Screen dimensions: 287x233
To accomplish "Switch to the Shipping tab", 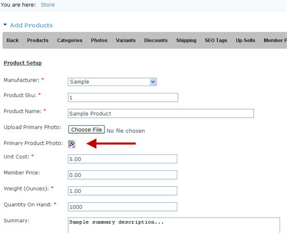I will click(x=186, y=40).
